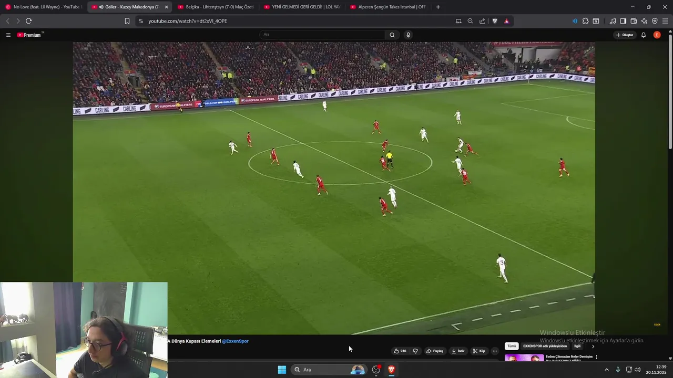Switch to Alperen Şengün Takes Istanbul tab

[388, 7]
